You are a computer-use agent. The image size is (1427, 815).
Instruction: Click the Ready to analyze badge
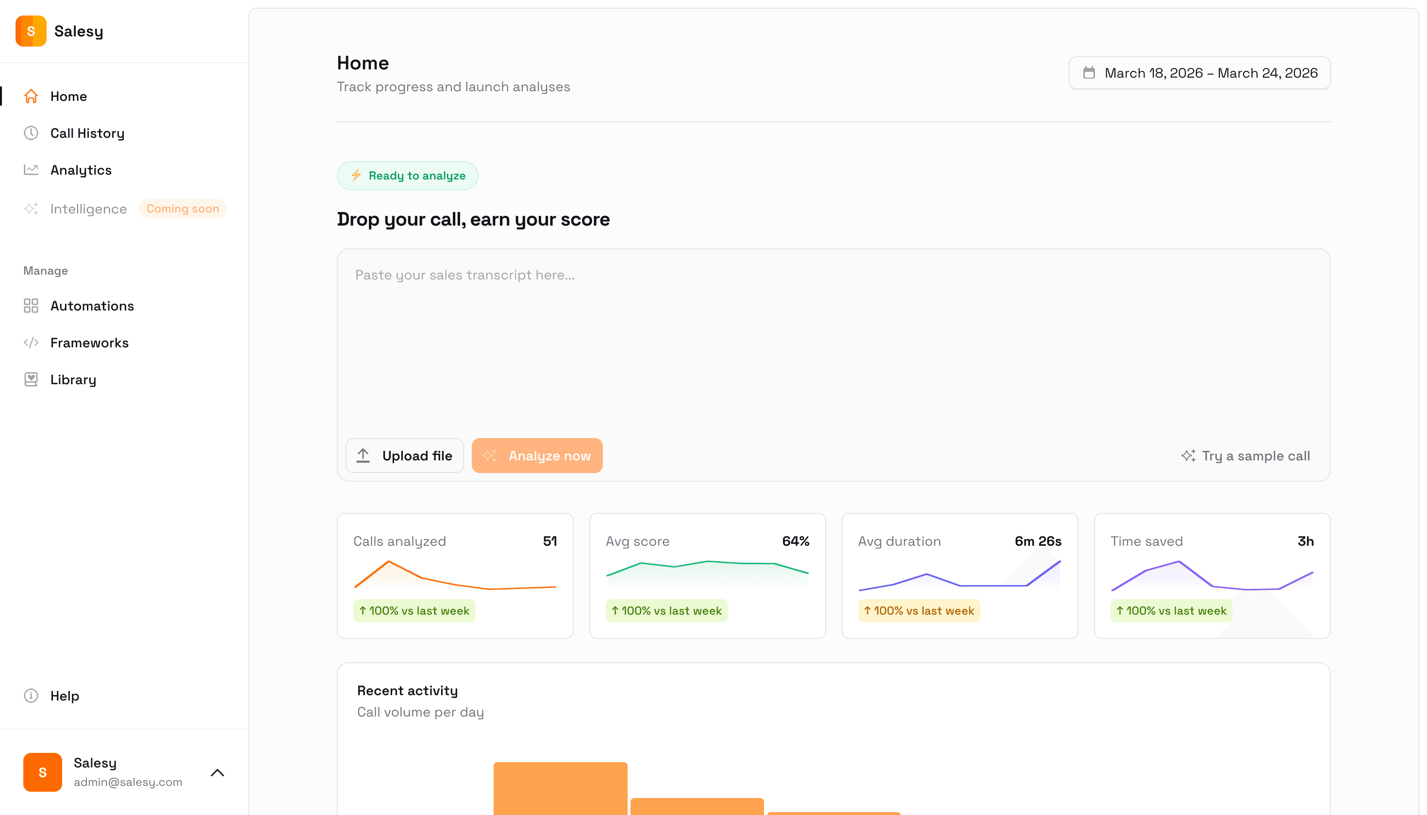click(407, 175)
